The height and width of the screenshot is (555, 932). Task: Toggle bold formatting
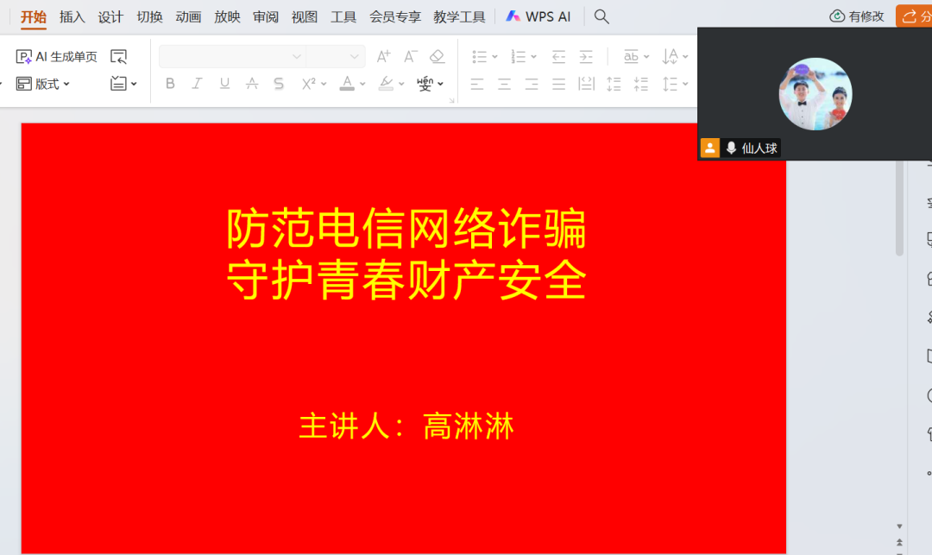(x=170, y=84)
